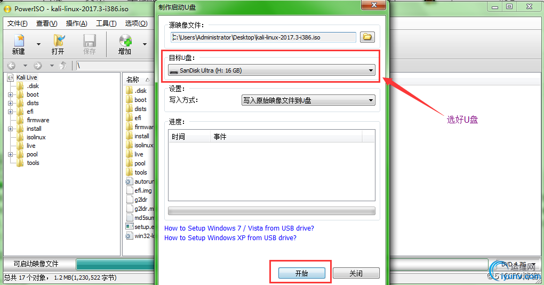Click the 关闭 (Close) button
The image size is (544, 285).
click(356, 273)
